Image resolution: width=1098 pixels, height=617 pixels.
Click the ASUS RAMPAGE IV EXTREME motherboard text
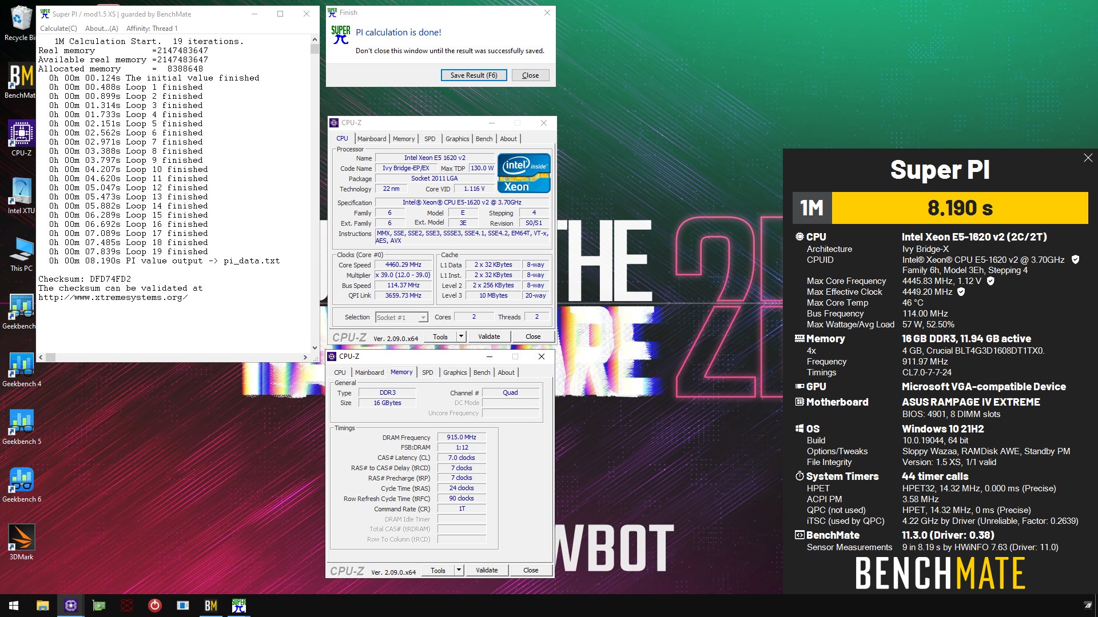coord(971,402)
